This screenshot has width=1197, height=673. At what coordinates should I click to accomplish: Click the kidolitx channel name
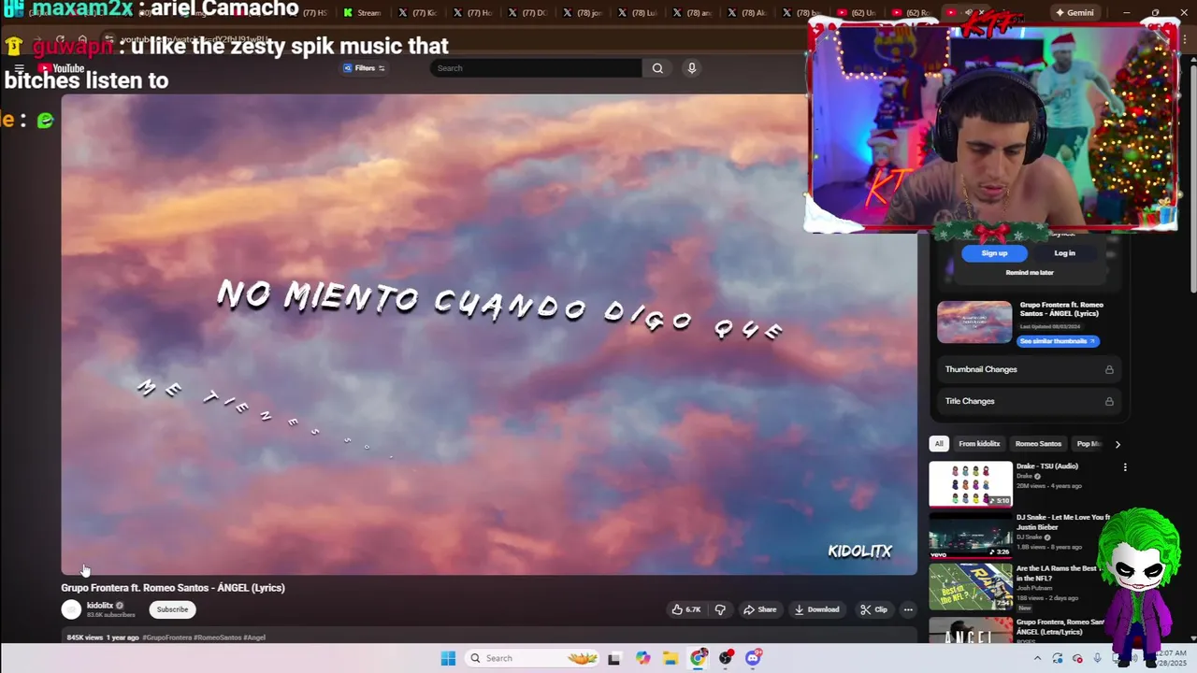[100, 606]
